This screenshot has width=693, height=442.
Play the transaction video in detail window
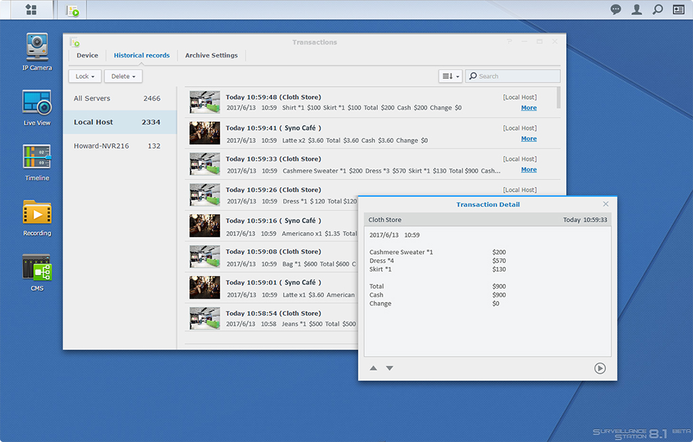pos(600,368)
